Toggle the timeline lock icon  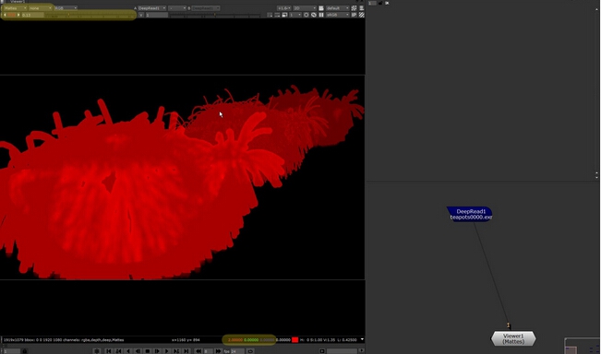[25, 351]
